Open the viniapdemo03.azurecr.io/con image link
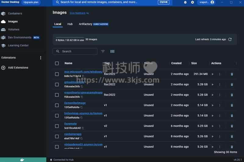 (x=83, y=144)
